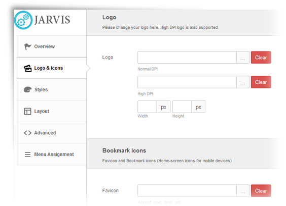
Task: Browse for Favicon file
Action: [243, 191]
